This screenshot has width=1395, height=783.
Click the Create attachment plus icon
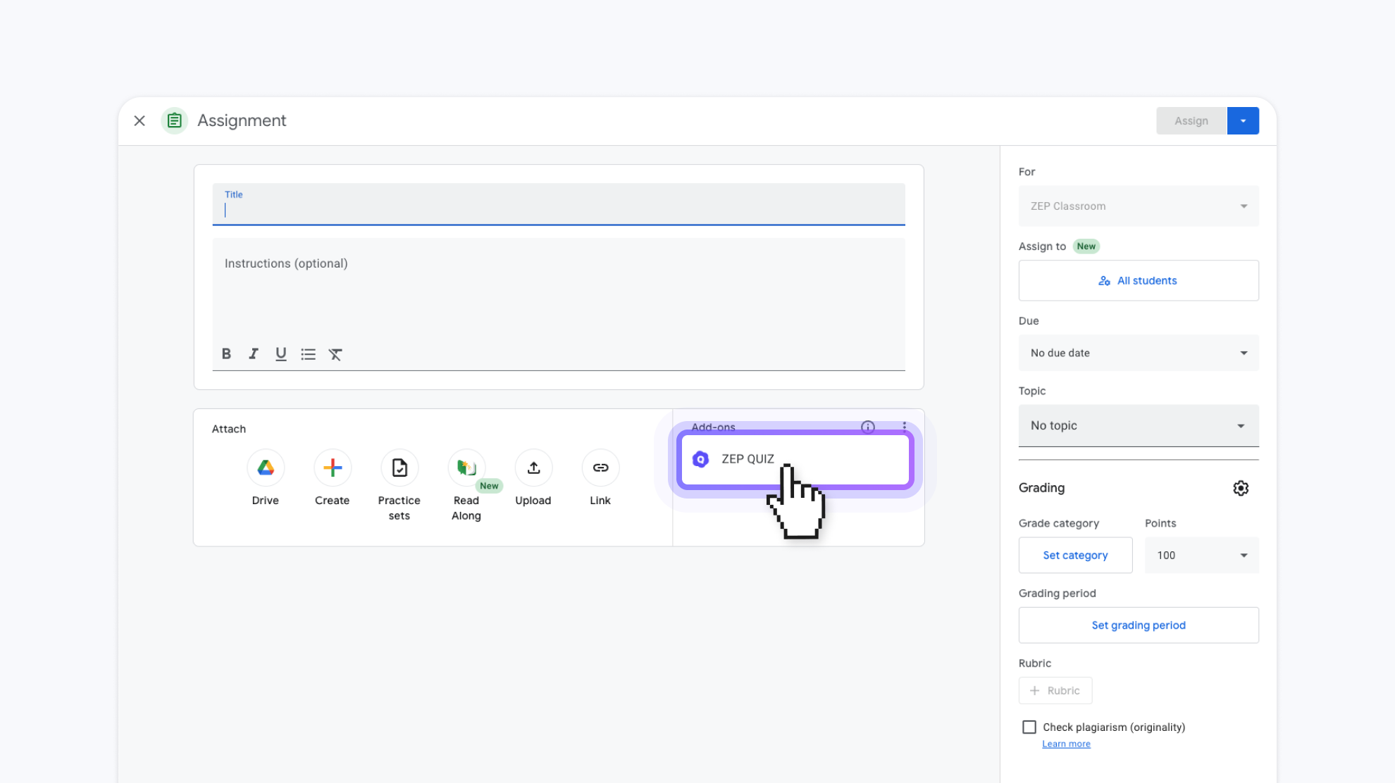coord(333,468)
